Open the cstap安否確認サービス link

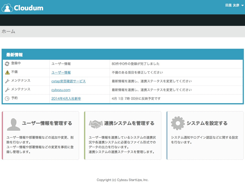[x=68, y=81]
